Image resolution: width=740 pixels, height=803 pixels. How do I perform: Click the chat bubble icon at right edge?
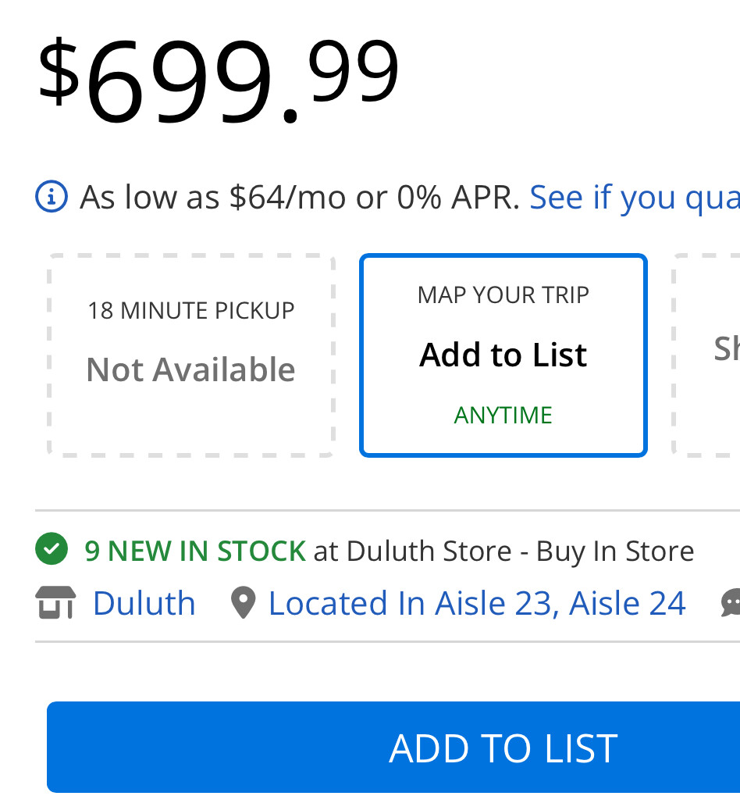click(x=731, y=603)
